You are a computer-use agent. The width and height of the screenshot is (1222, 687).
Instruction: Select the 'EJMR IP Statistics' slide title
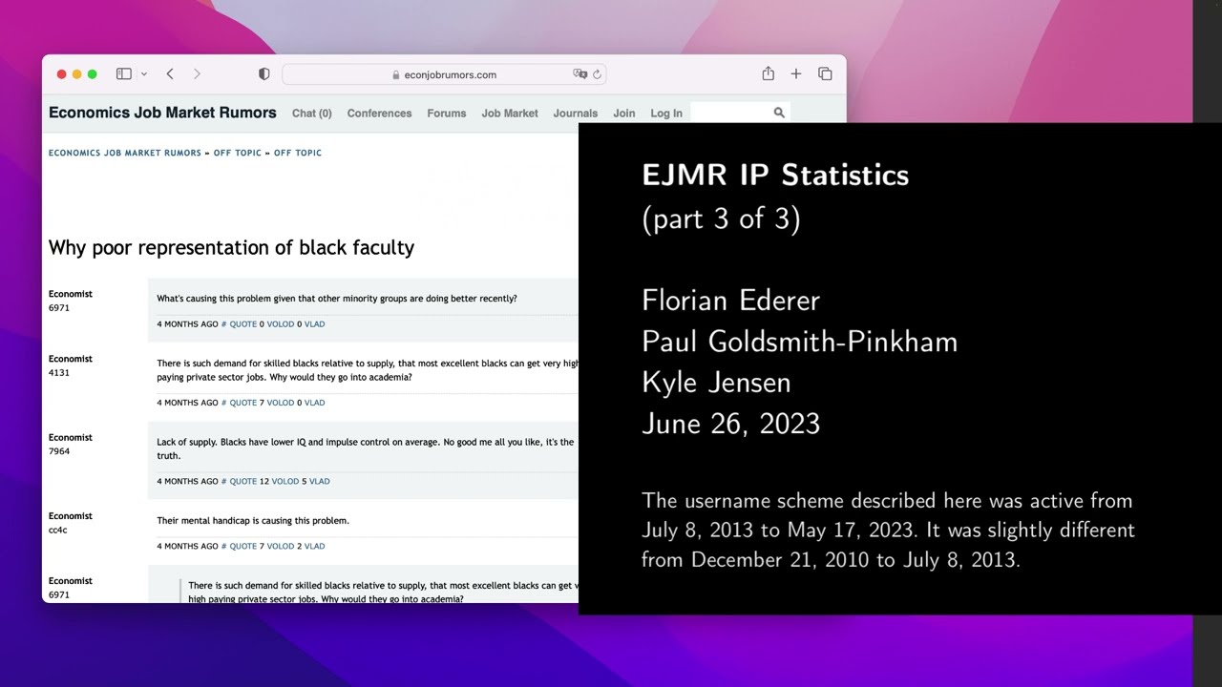pos(775,175)
